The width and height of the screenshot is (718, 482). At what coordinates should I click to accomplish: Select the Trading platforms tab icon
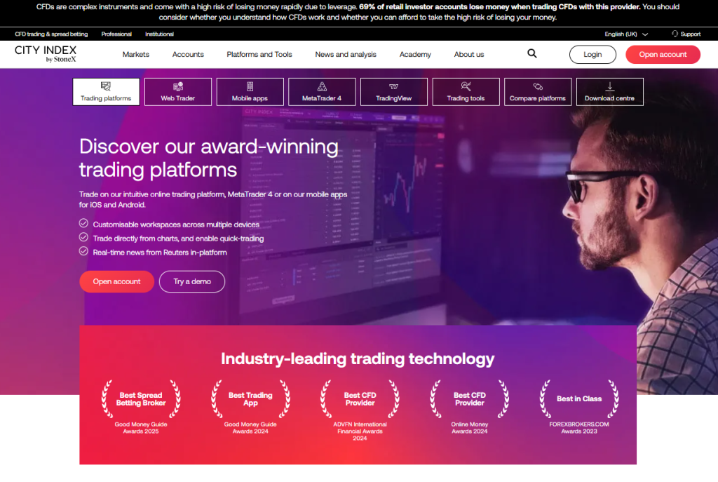pyautogui.click(x=106, y=87)
